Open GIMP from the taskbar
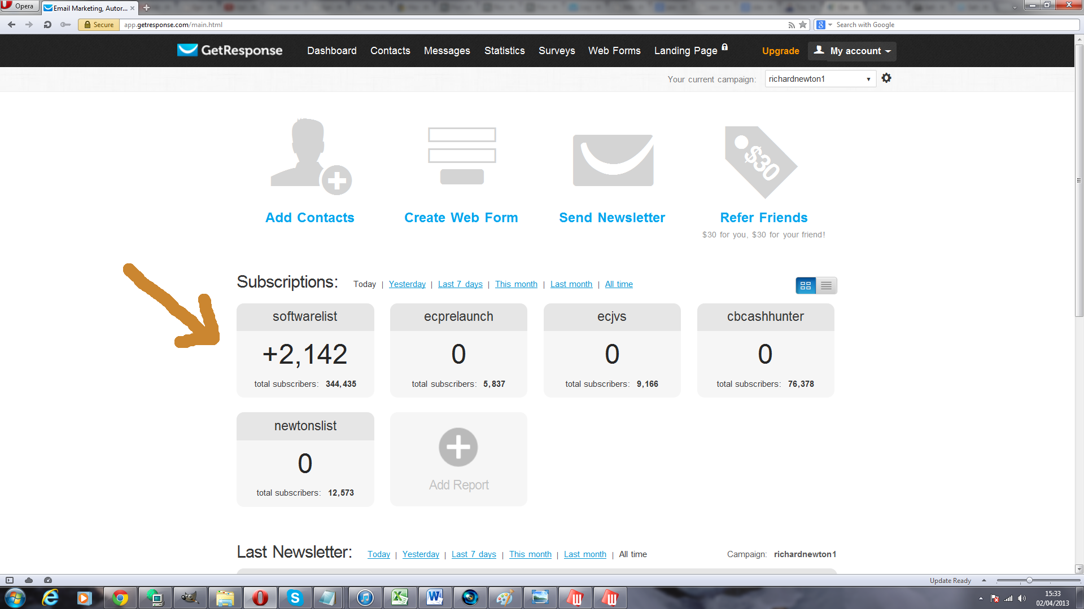The image size is (1084, 609). point(190,598)
